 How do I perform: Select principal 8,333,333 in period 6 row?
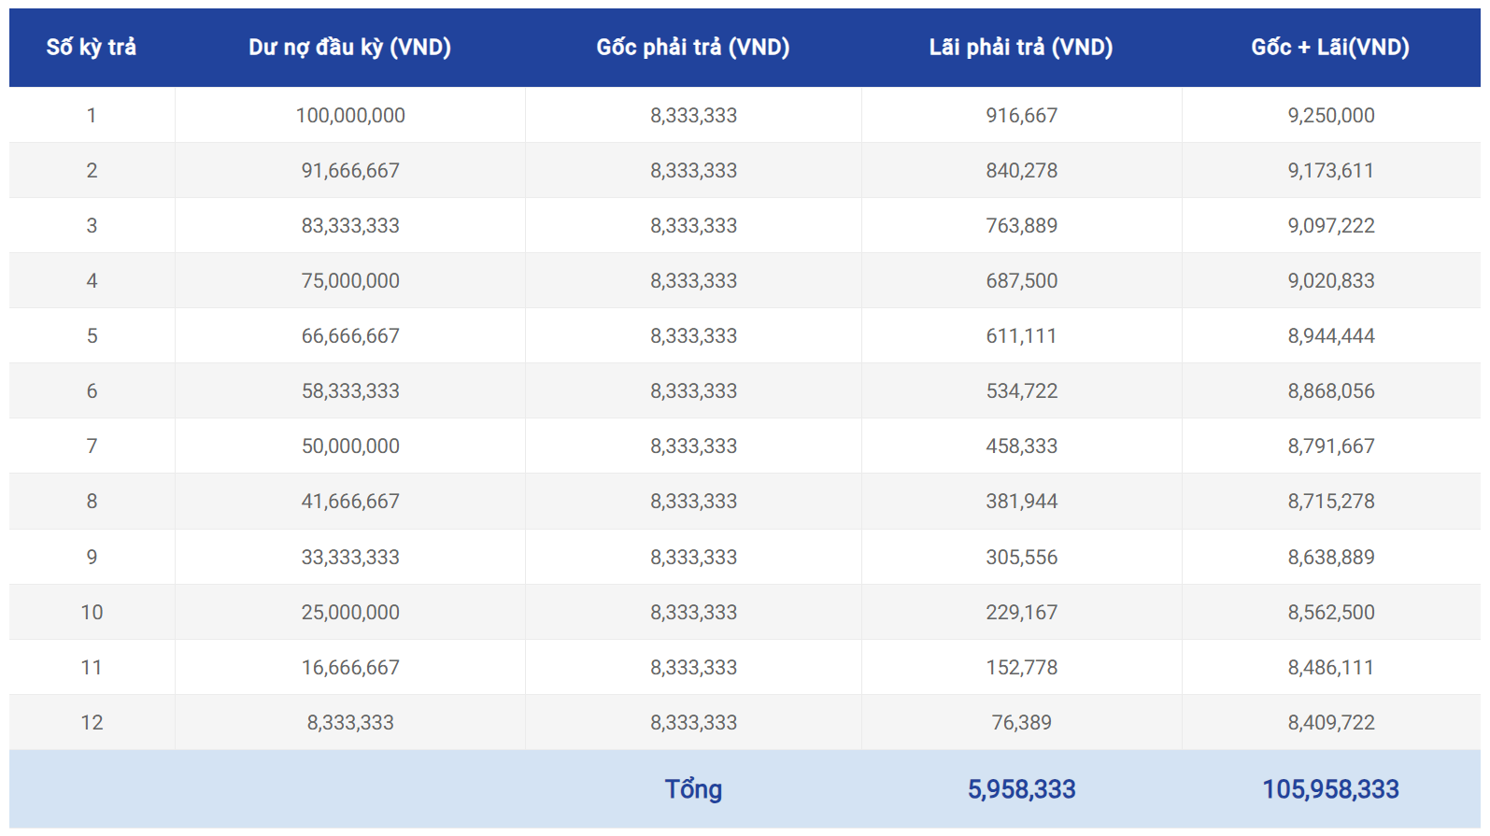click(694, 390)
